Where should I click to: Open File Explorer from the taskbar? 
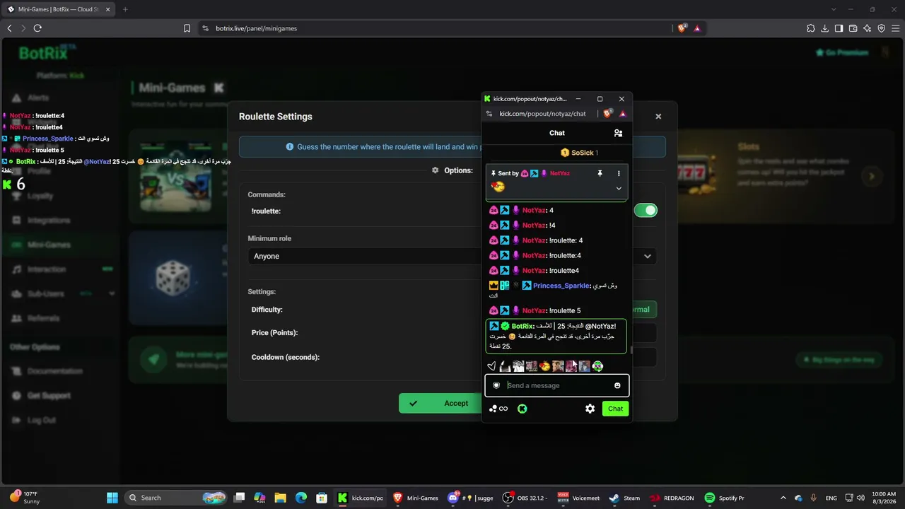[x=280, y=498]
